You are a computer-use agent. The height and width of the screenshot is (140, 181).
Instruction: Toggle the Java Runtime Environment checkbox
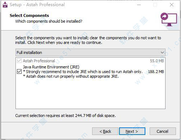pyautogui.click(x=19, y=72)
